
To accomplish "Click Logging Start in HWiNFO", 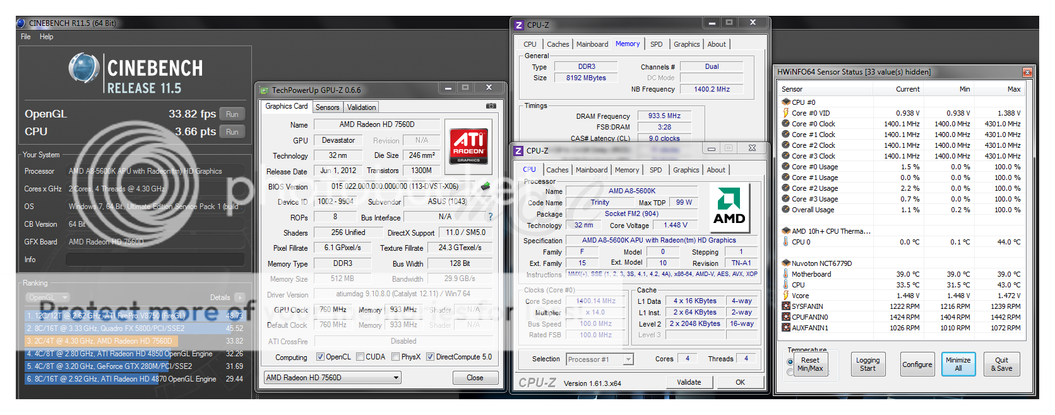I will (867, 364).
